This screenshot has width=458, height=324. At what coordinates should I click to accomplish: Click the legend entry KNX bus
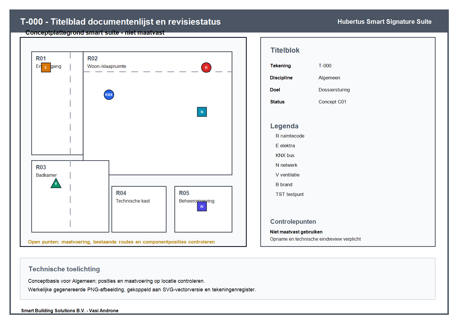pos(285,155)
